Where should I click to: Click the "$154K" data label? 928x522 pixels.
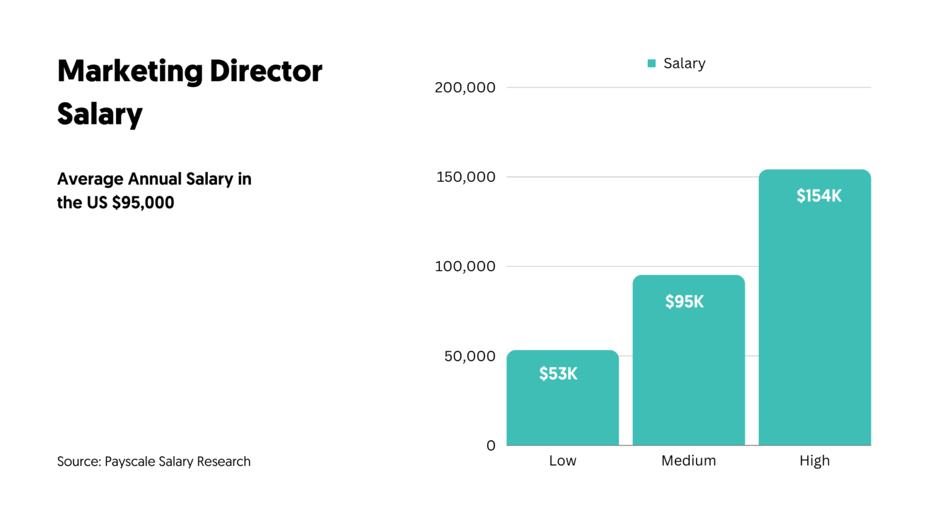(x=819, y=196)
